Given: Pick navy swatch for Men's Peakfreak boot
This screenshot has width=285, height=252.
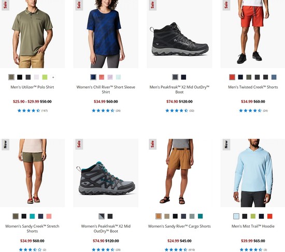Looking at the screenshot, I should (183, 77).
